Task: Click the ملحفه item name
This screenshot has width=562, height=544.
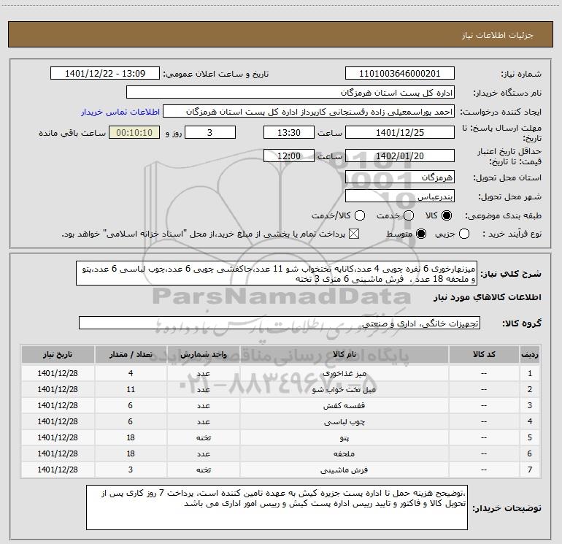Action: (344, 453)
